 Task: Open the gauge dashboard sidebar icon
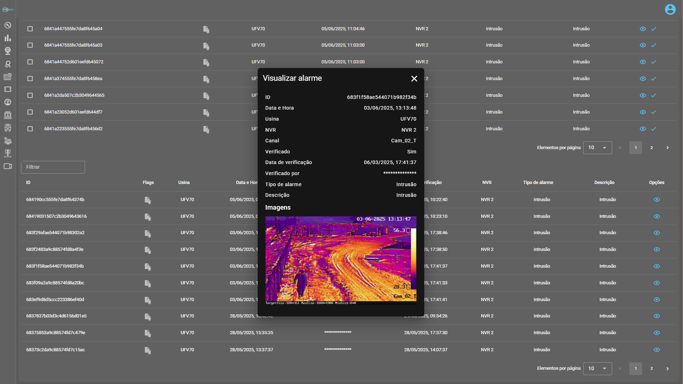pos(7,102)
